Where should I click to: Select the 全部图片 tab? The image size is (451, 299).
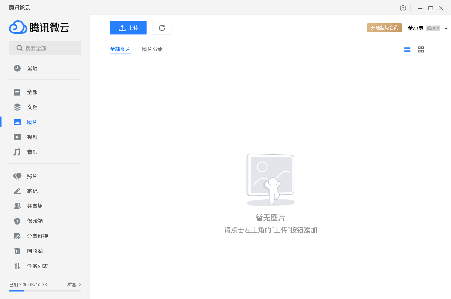tap(120, 49)
